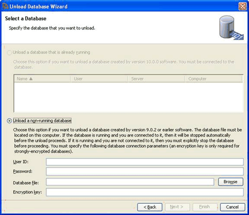Screen dimensions: 249x215
Task: Sort list by Name column header
Action: click(42, 79)
